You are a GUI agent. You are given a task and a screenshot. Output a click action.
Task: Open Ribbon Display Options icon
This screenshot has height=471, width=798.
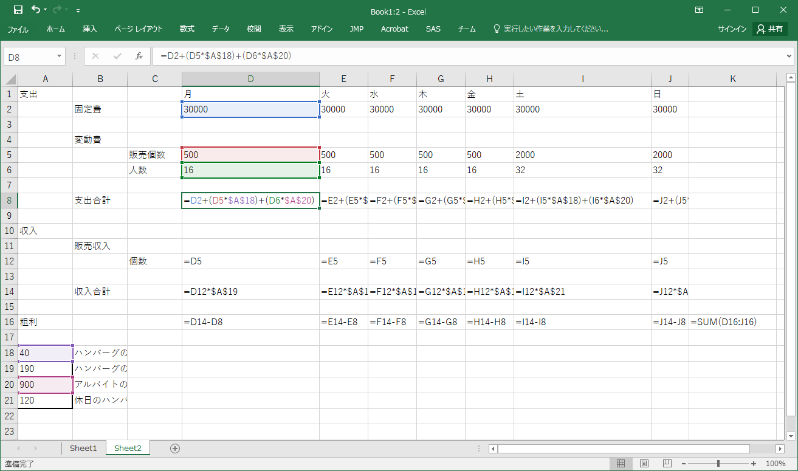point(700,10)
